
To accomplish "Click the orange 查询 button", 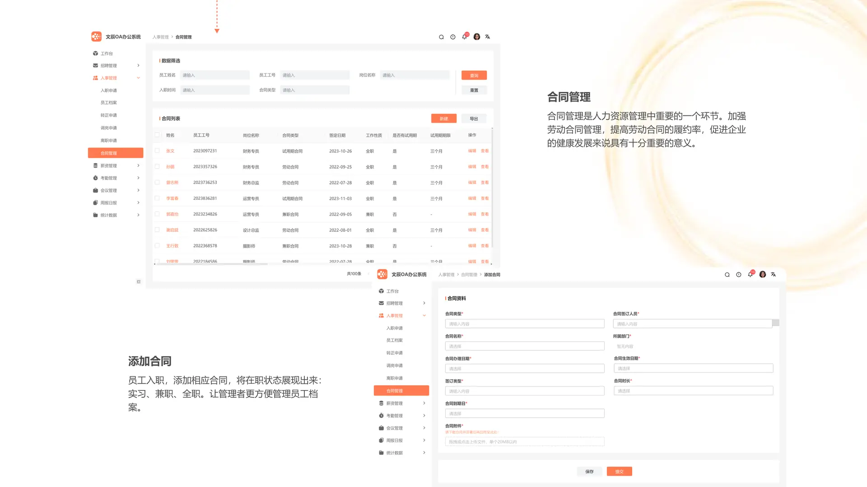I will (x=474, y=75).
